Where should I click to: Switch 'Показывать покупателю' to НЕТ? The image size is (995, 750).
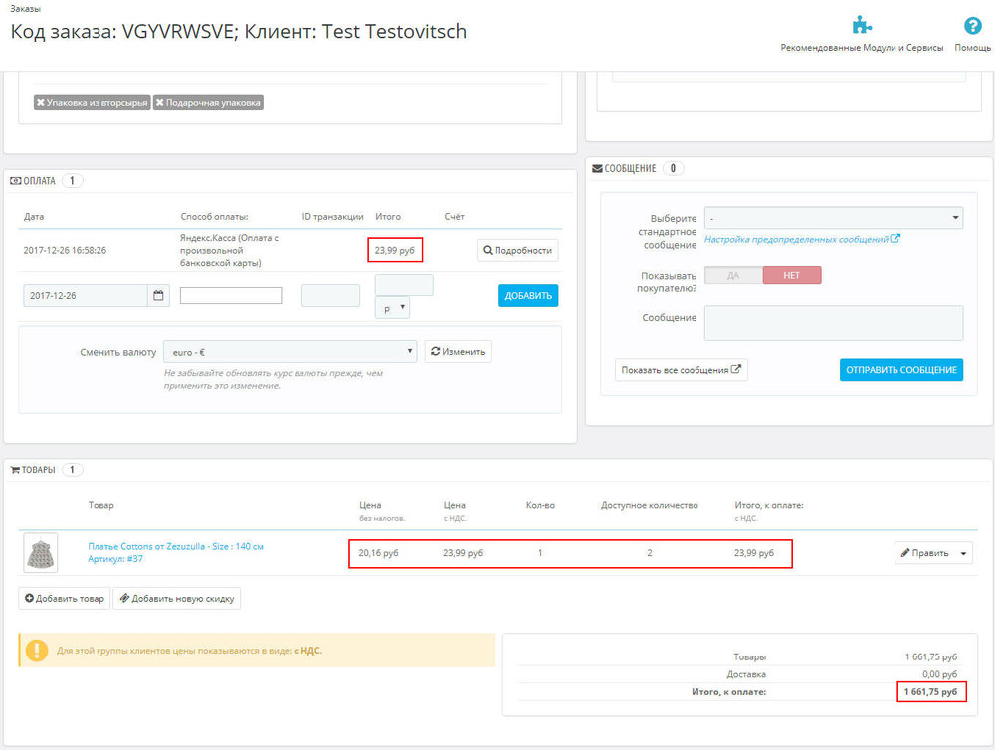click(x=792, y=275)
